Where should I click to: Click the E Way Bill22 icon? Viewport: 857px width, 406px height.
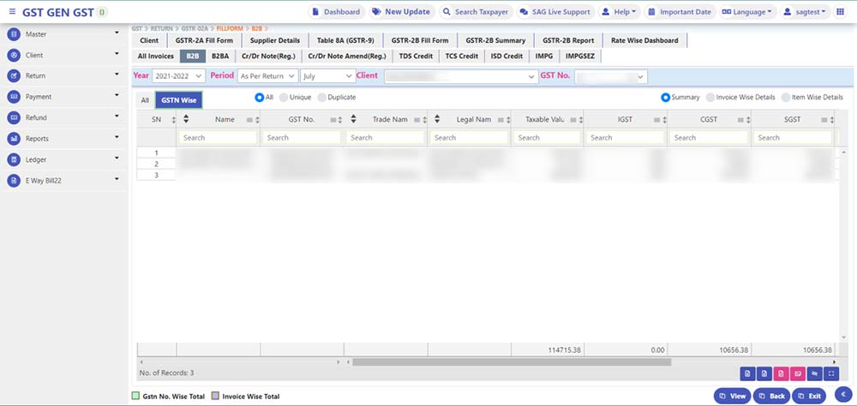14,181
